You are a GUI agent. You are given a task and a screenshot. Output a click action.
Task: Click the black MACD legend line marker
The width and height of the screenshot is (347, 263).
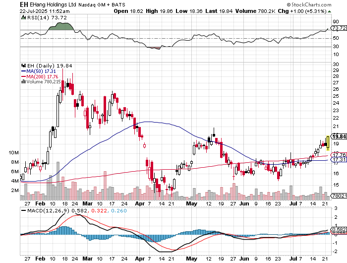click(23, 210)
